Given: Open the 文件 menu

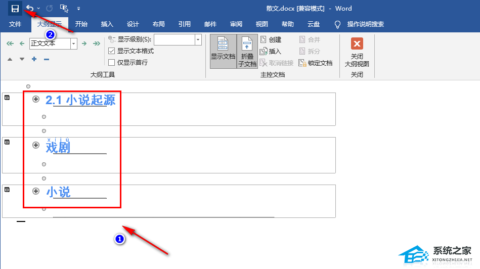Looking at the screenshot, I should 15,24.
